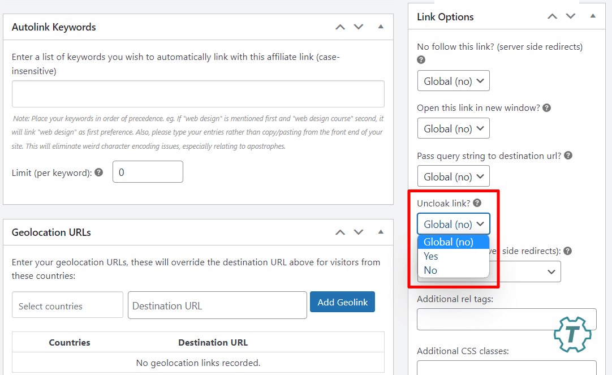Open the Pass query string dropdown

(453, 176)
